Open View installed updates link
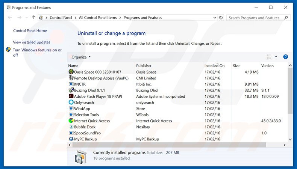Viewport: 297px width, 169px height. click(x=32, y=42)
